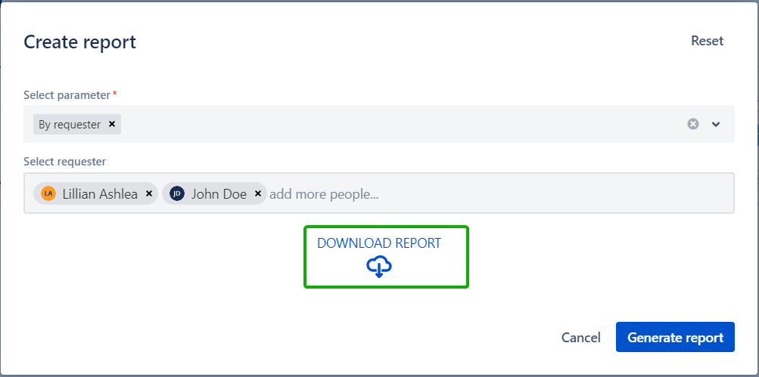The image size is (759, 377).
Task: Remove the By requester parameter tag
Action: click(x=112, y=125)
